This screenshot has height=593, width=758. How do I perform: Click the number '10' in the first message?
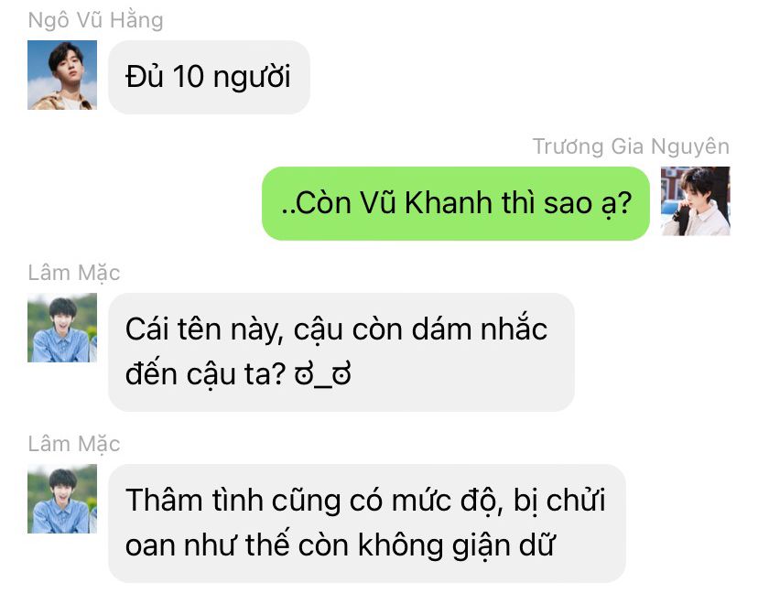coord(188,76)
